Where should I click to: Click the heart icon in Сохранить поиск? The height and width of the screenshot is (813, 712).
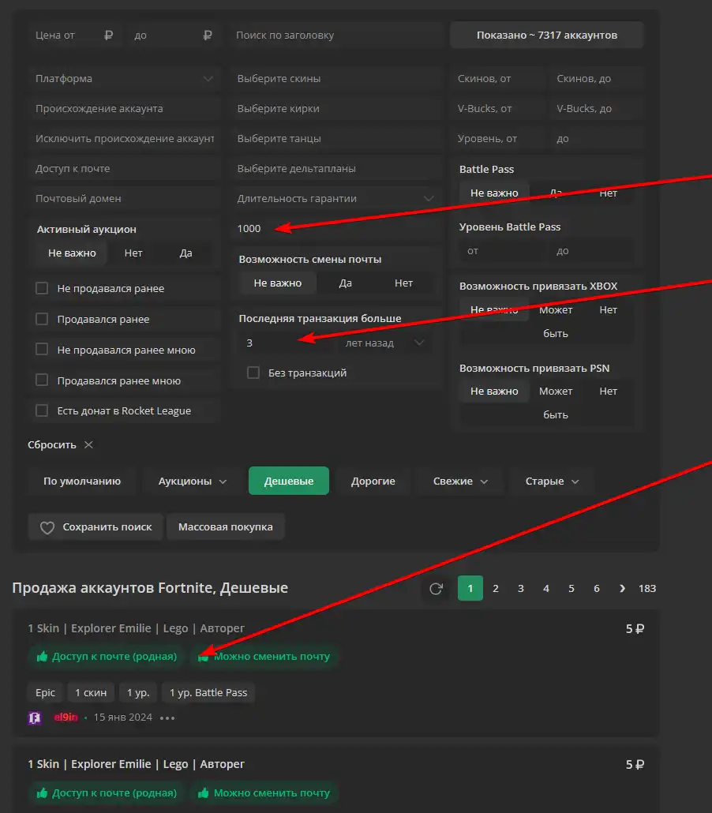pos(47,527)
